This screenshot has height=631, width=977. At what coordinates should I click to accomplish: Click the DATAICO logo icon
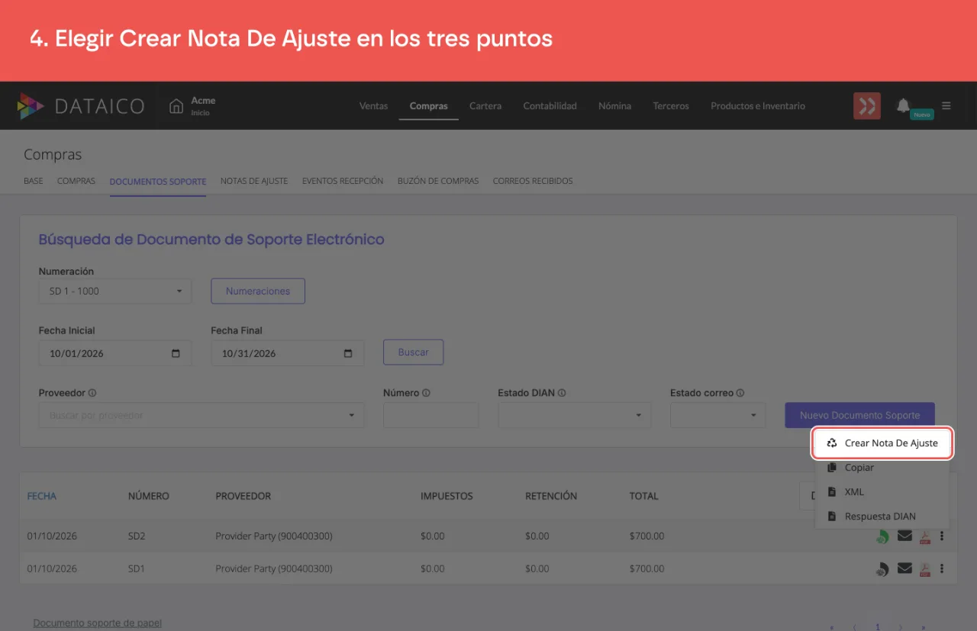pos(31,106)
